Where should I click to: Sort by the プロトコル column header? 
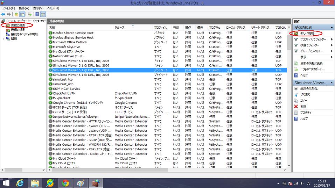(280, 28)
